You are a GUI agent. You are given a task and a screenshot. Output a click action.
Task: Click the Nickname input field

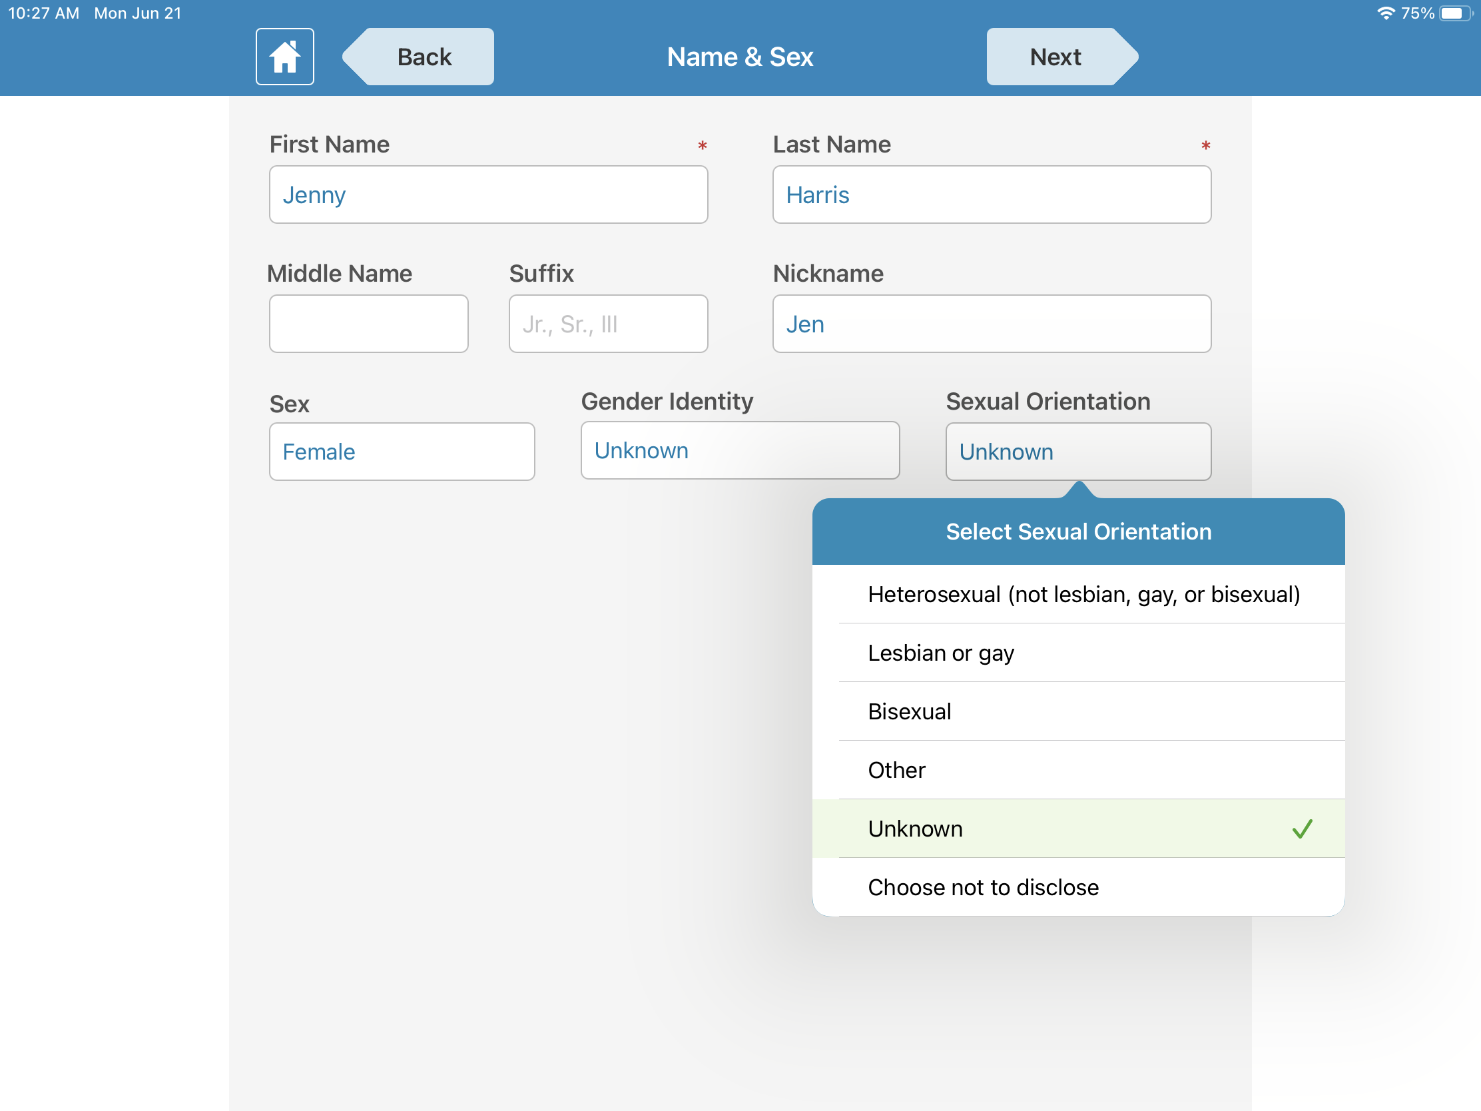pos(992,323)
